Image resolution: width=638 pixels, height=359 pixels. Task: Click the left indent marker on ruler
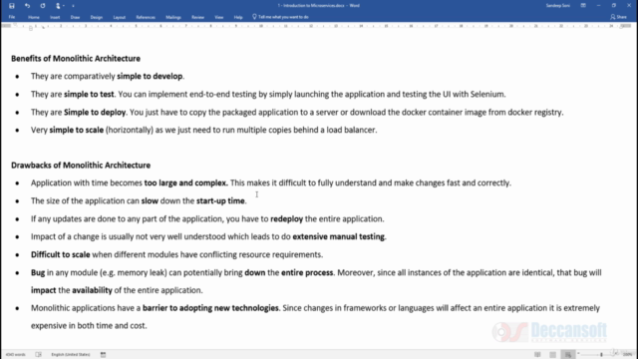coord(31,28)
